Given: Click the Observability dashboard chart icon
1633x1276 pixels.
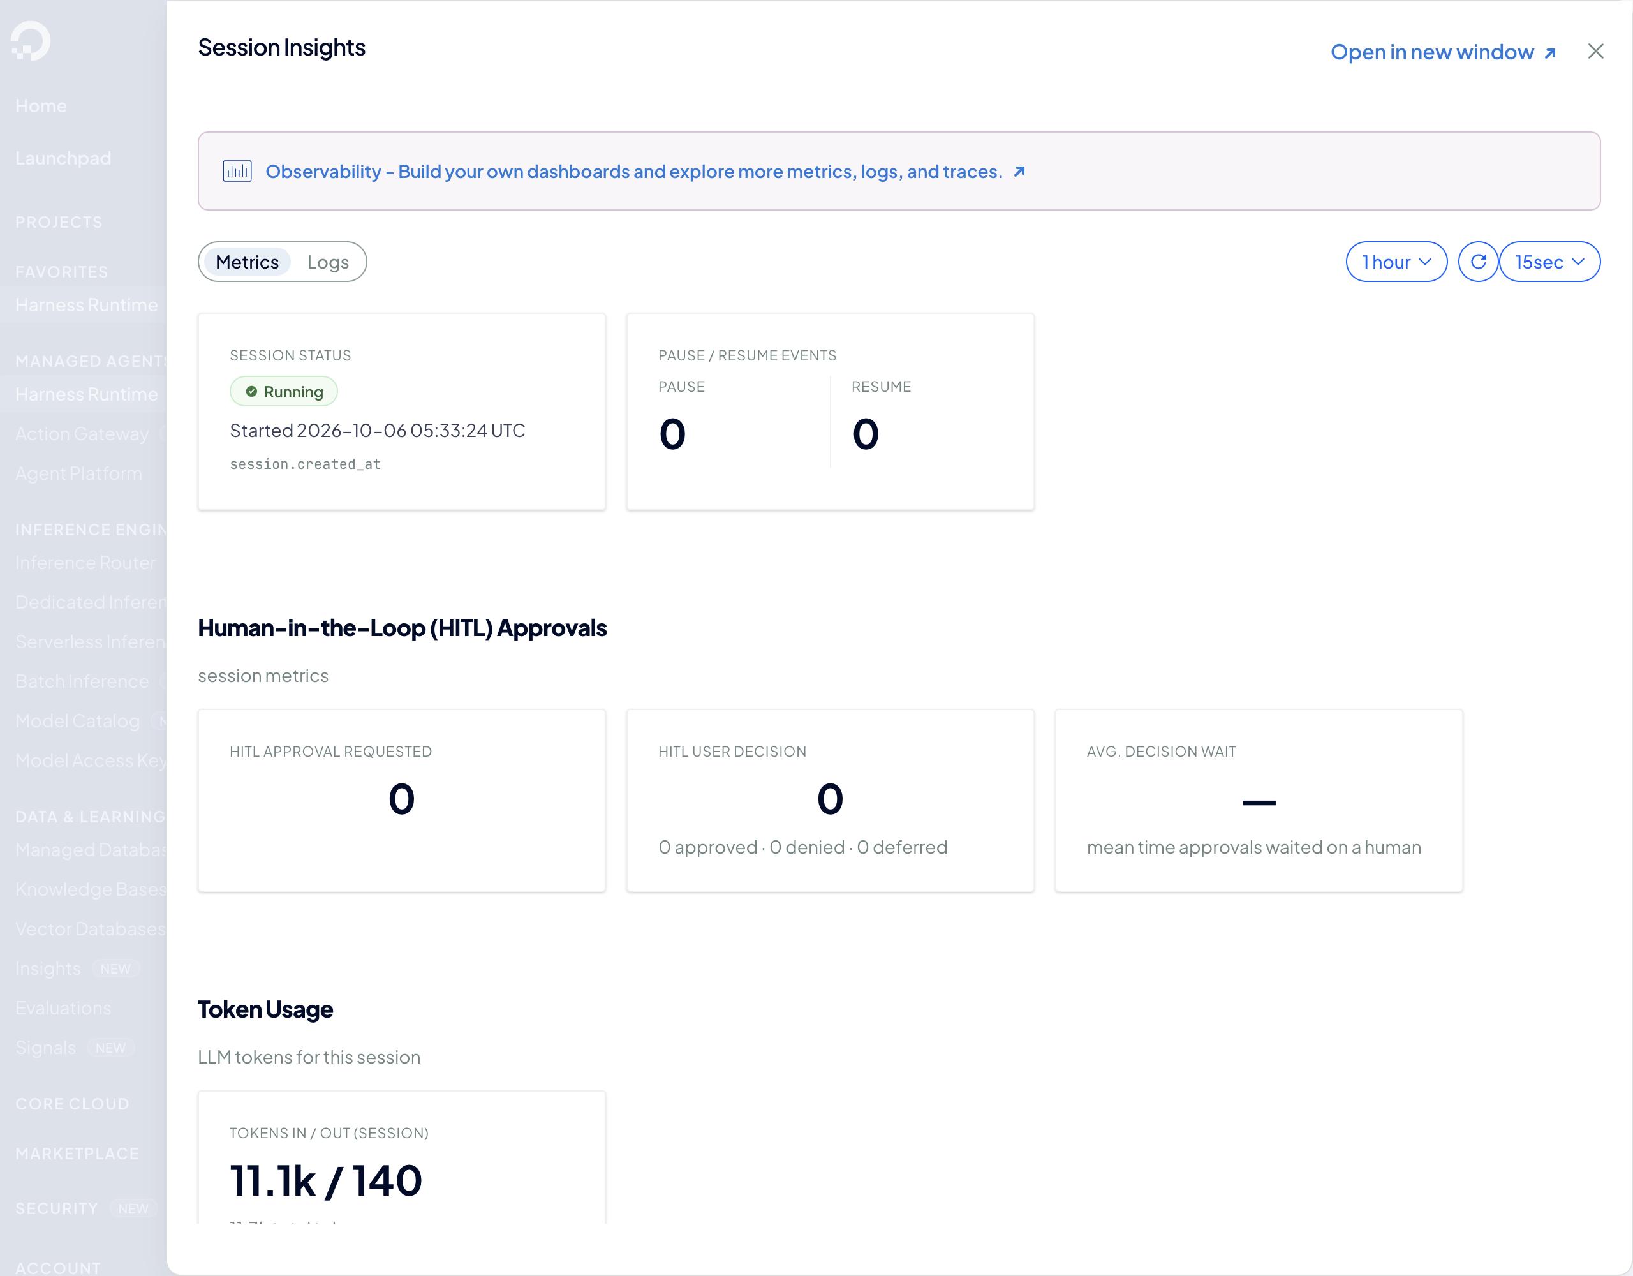Looking at the screenshot, I should click(x=237, y=171).
